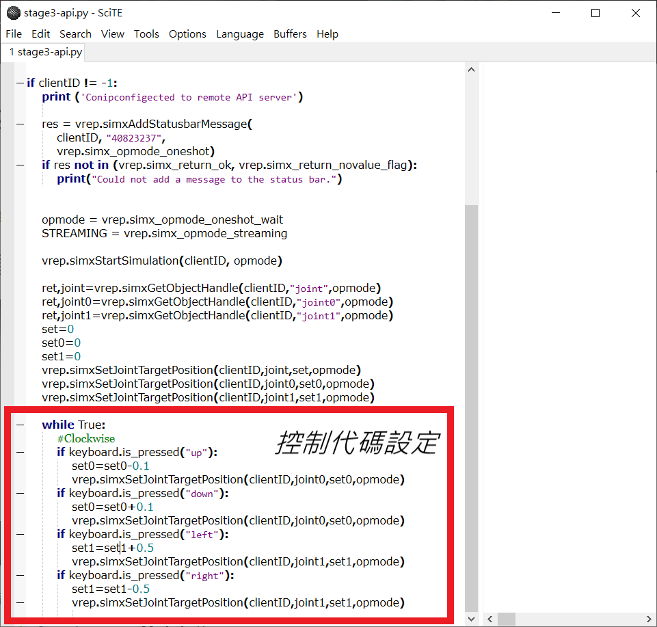Click the '#Clockwise' comment line
This screenshot has width=657, height=627.
click(x=86, y=439)
